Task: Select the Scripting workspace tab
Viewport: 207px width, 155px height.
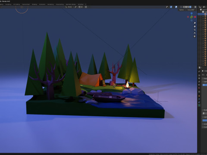Action: point(81,4)
